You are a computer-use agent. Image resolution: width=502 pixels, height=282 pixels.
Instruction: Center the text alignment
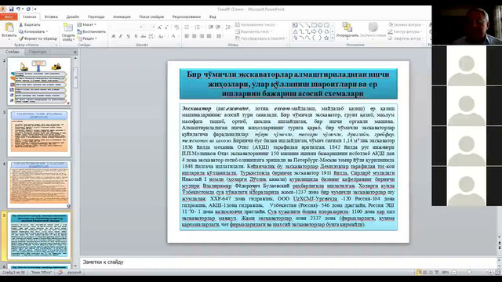tap(194, 37)
